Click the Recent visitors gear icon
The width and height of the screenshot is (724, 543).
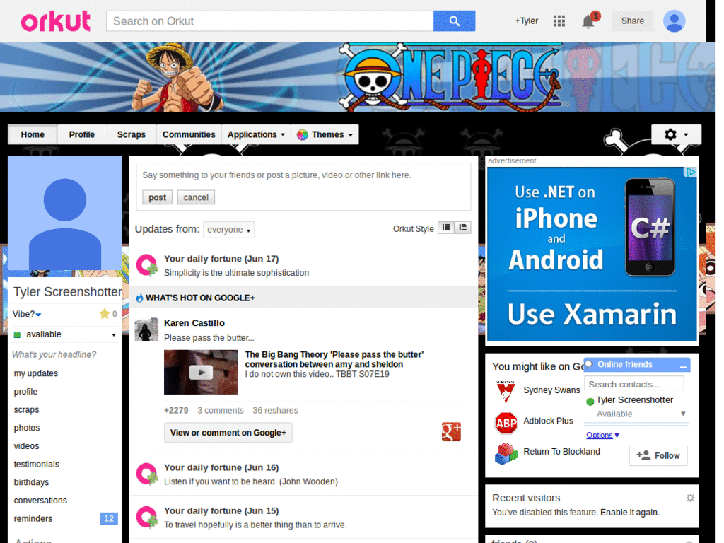(x=690, y=498)
